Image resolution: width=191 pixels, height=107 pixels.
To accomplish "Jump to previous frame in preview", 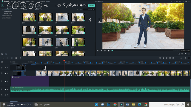I will click(x=98, y=51).
